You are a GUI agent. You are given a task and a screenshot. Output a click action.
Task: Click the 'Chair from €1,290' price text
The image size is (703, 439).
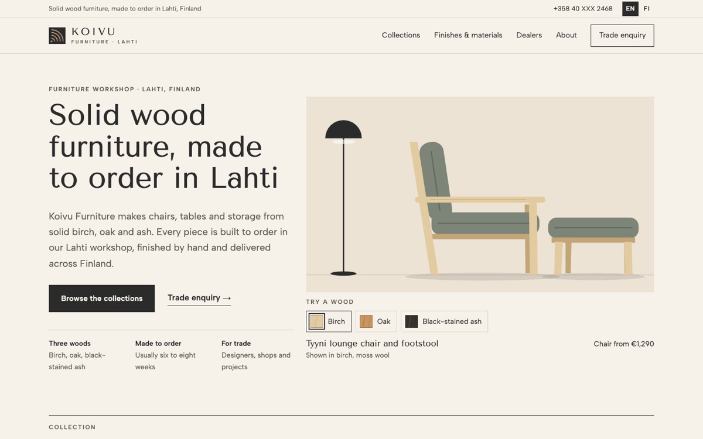tap(624, 344)
